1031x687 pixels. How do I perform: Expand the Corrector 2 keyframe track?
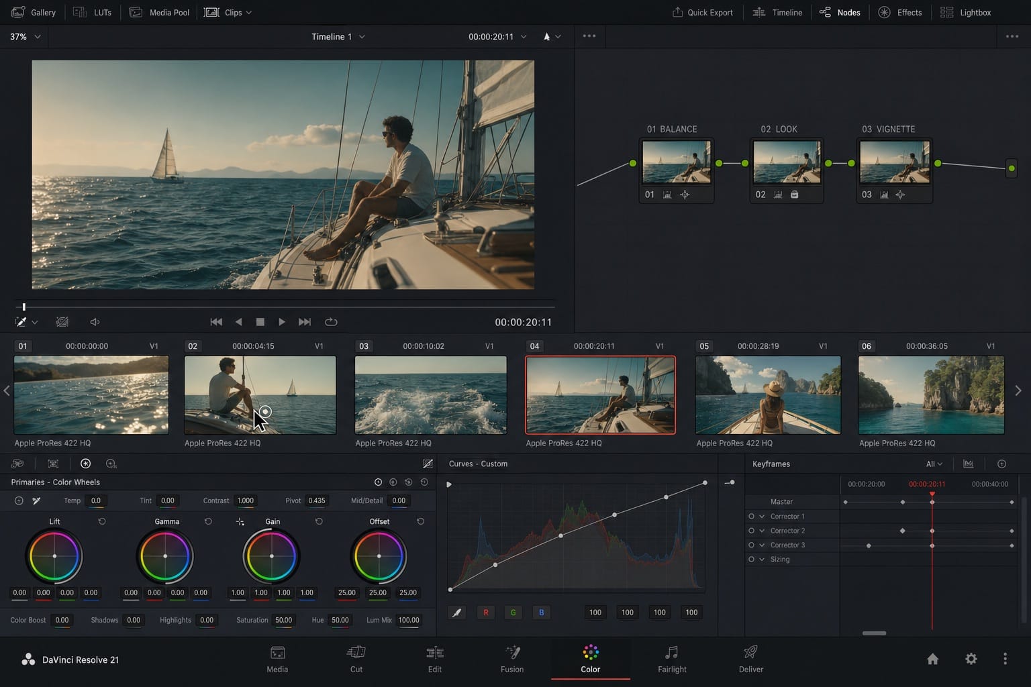762,531
